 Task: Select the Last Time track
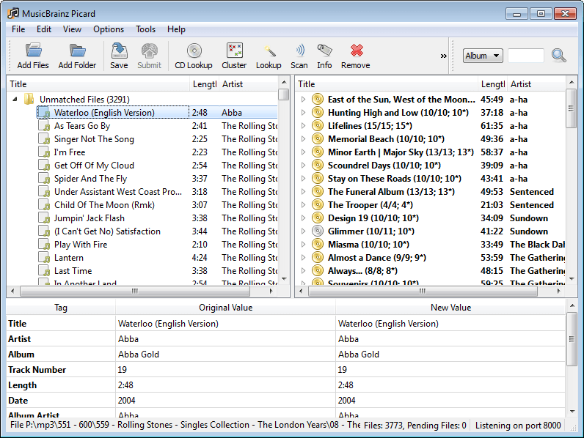(73, 271)
